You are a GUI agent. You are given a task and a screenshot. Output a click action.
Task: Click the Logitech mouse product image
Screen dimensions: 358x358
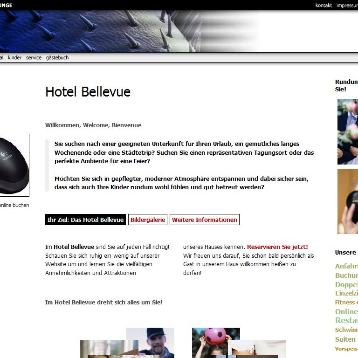14,165
